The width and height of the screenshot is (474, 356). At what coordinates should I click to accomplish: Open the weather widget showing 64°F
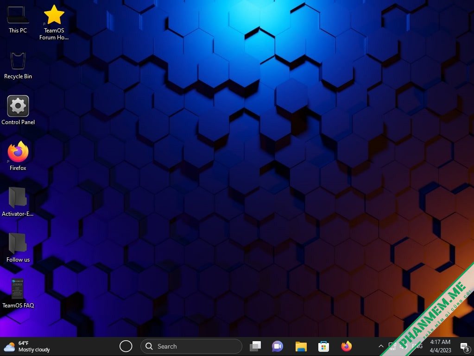point(26,346)
